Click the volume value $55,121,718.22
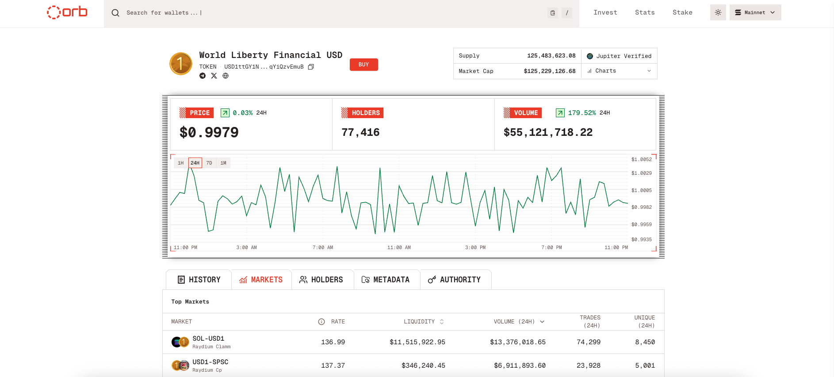Screen dimensions: 834x377 (548, 132)
